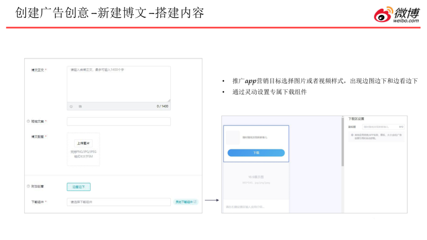This screenshot has width=427, height=240.
Task: Click the info icon in the 下载区设置 notice
Action: click(x=352, y=135)
